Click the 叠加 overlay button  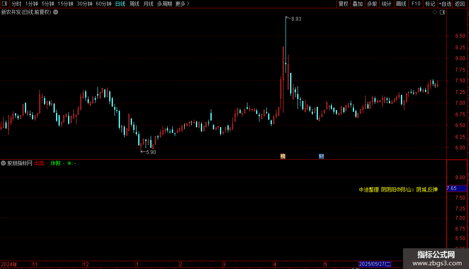pos(358,4)
